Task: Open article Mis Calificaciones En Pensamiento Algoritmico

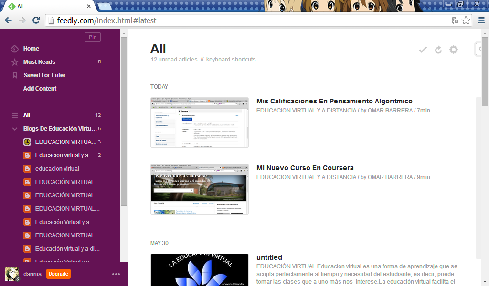Action: point(334,101)
